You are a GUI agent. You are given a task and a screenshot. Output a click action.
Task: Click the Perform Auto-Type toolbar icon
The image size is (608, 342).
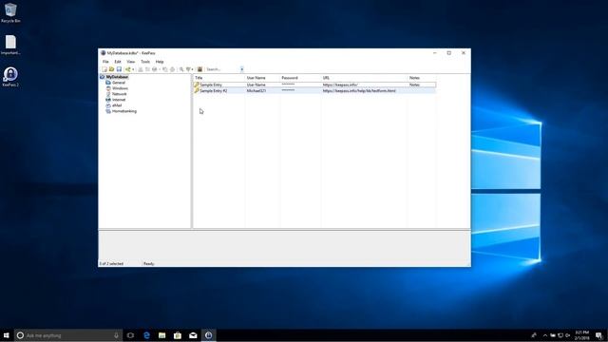point(173,69)
